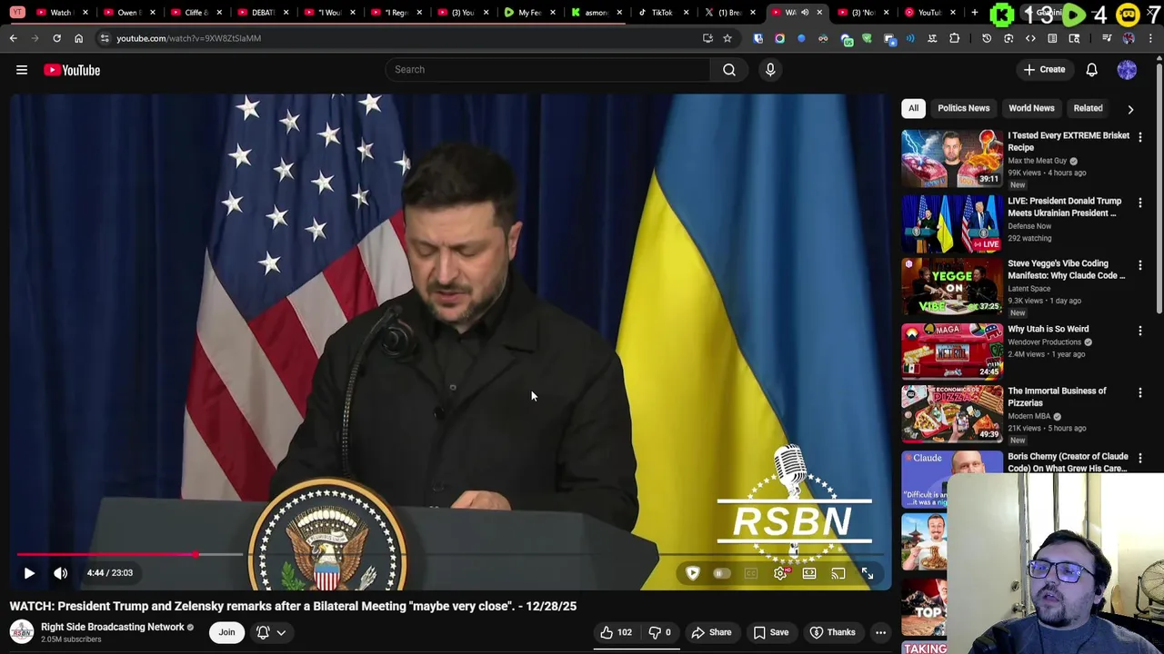Open site information icon in address bar
The height and width of the screenshot is (654, 1164).
coord(105,38)
